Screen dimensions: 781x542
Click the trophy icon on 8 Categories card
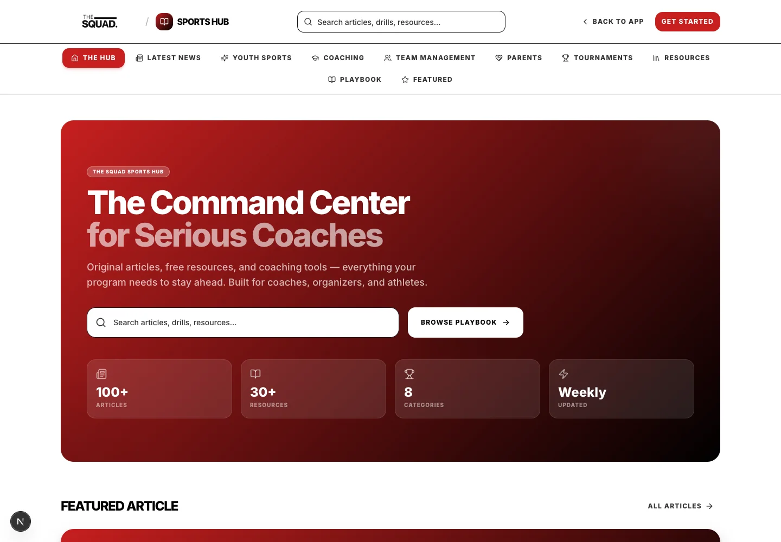point(409,374)
